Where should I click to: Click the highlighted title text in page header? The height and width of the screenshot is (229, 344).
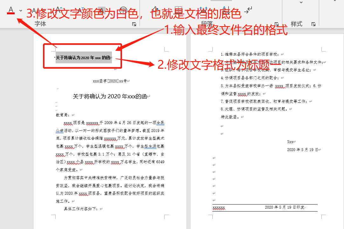pyautogui.click(x=83, y=58)
